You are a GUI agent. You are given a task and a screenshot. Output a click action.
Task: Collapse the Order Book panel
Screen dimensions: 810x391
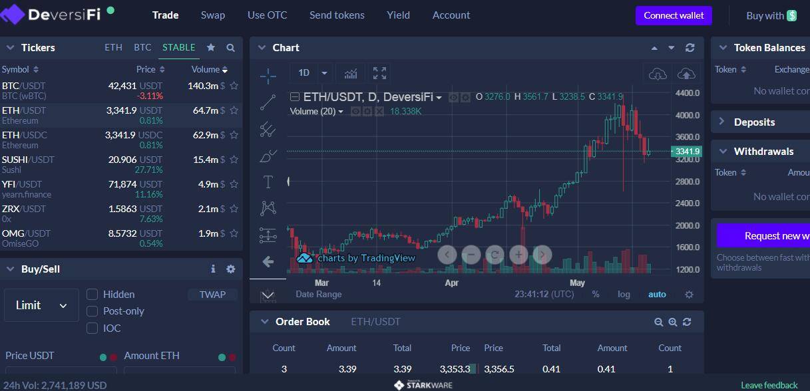[264, 322]
